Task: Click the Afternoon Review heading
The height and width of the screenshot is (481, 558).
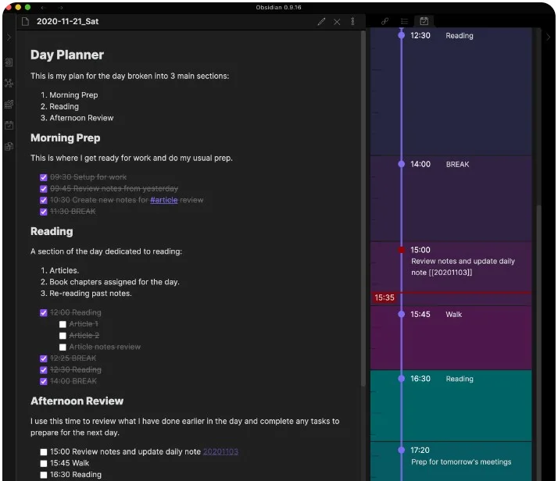Action: [x=77, y=401]
